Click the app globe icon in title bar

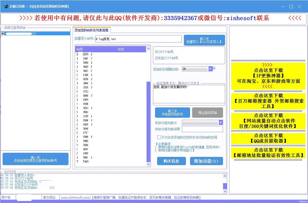6,6
